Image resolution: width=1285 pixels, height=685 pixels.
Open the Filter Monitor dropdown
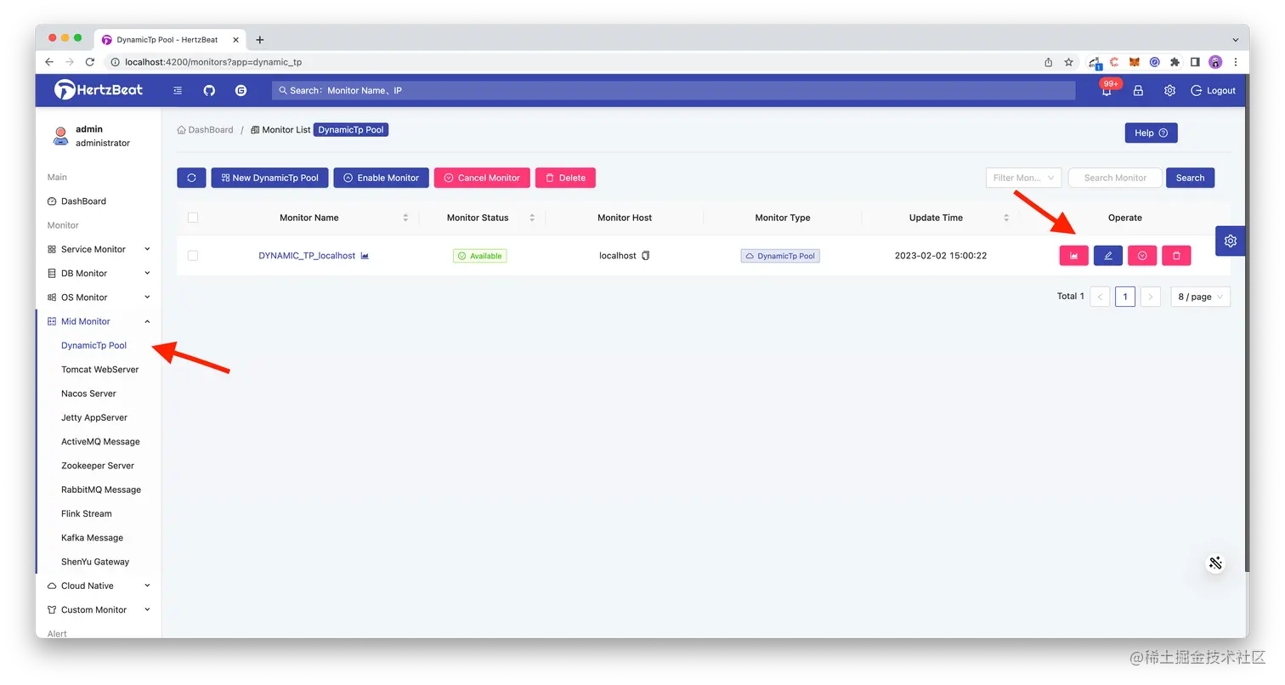tap(1023, 178)
